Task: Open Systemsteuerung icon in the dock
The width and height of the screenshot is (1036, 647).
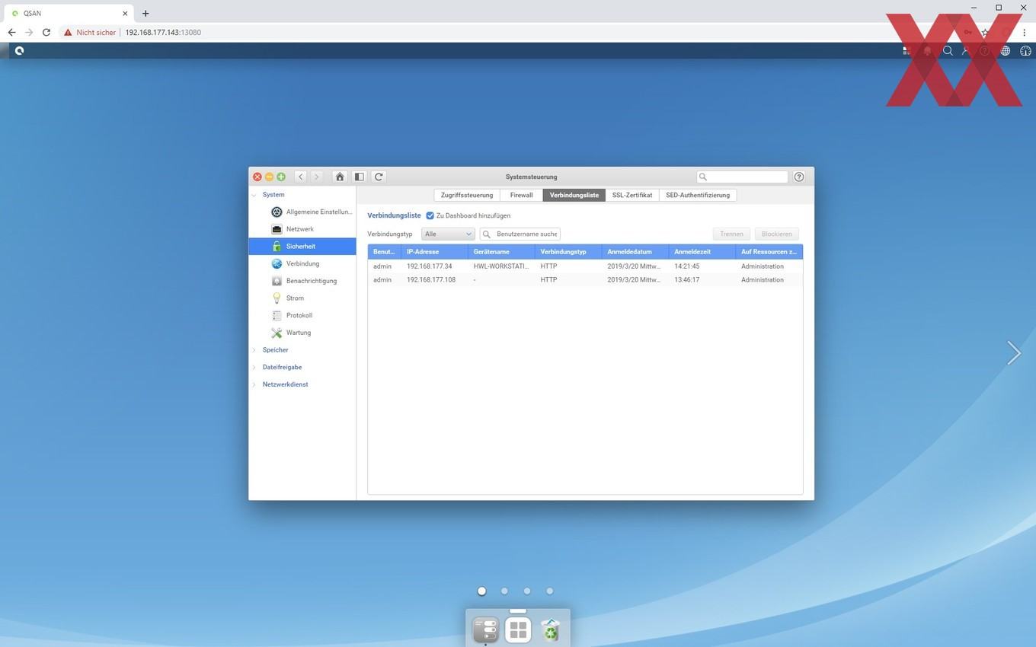Action: click(485, 629)
